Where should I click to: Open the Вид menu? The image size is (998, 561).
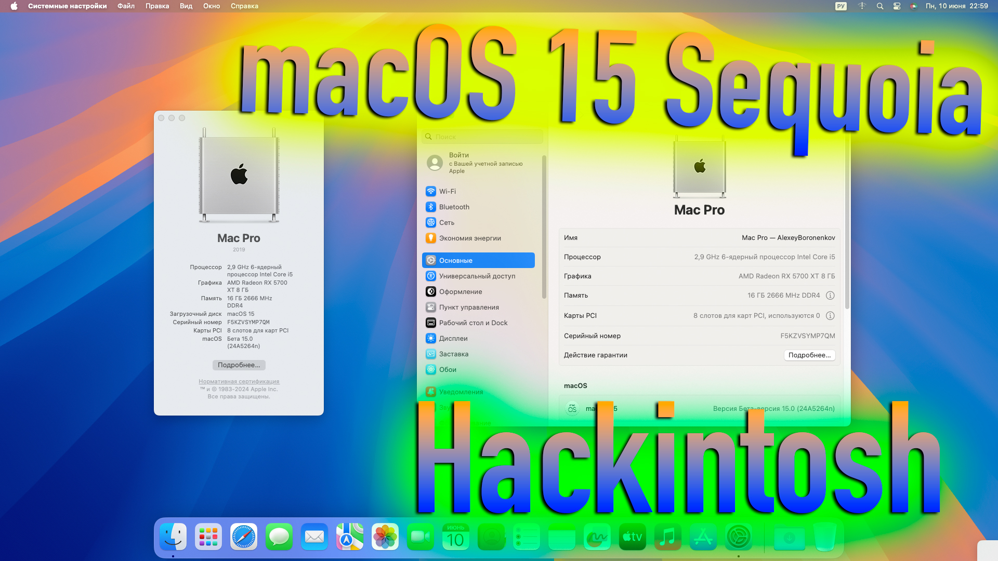(186, 6)
